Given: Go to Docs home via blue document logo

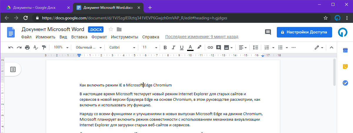Looking at the screenshot, I should (11, 32).
